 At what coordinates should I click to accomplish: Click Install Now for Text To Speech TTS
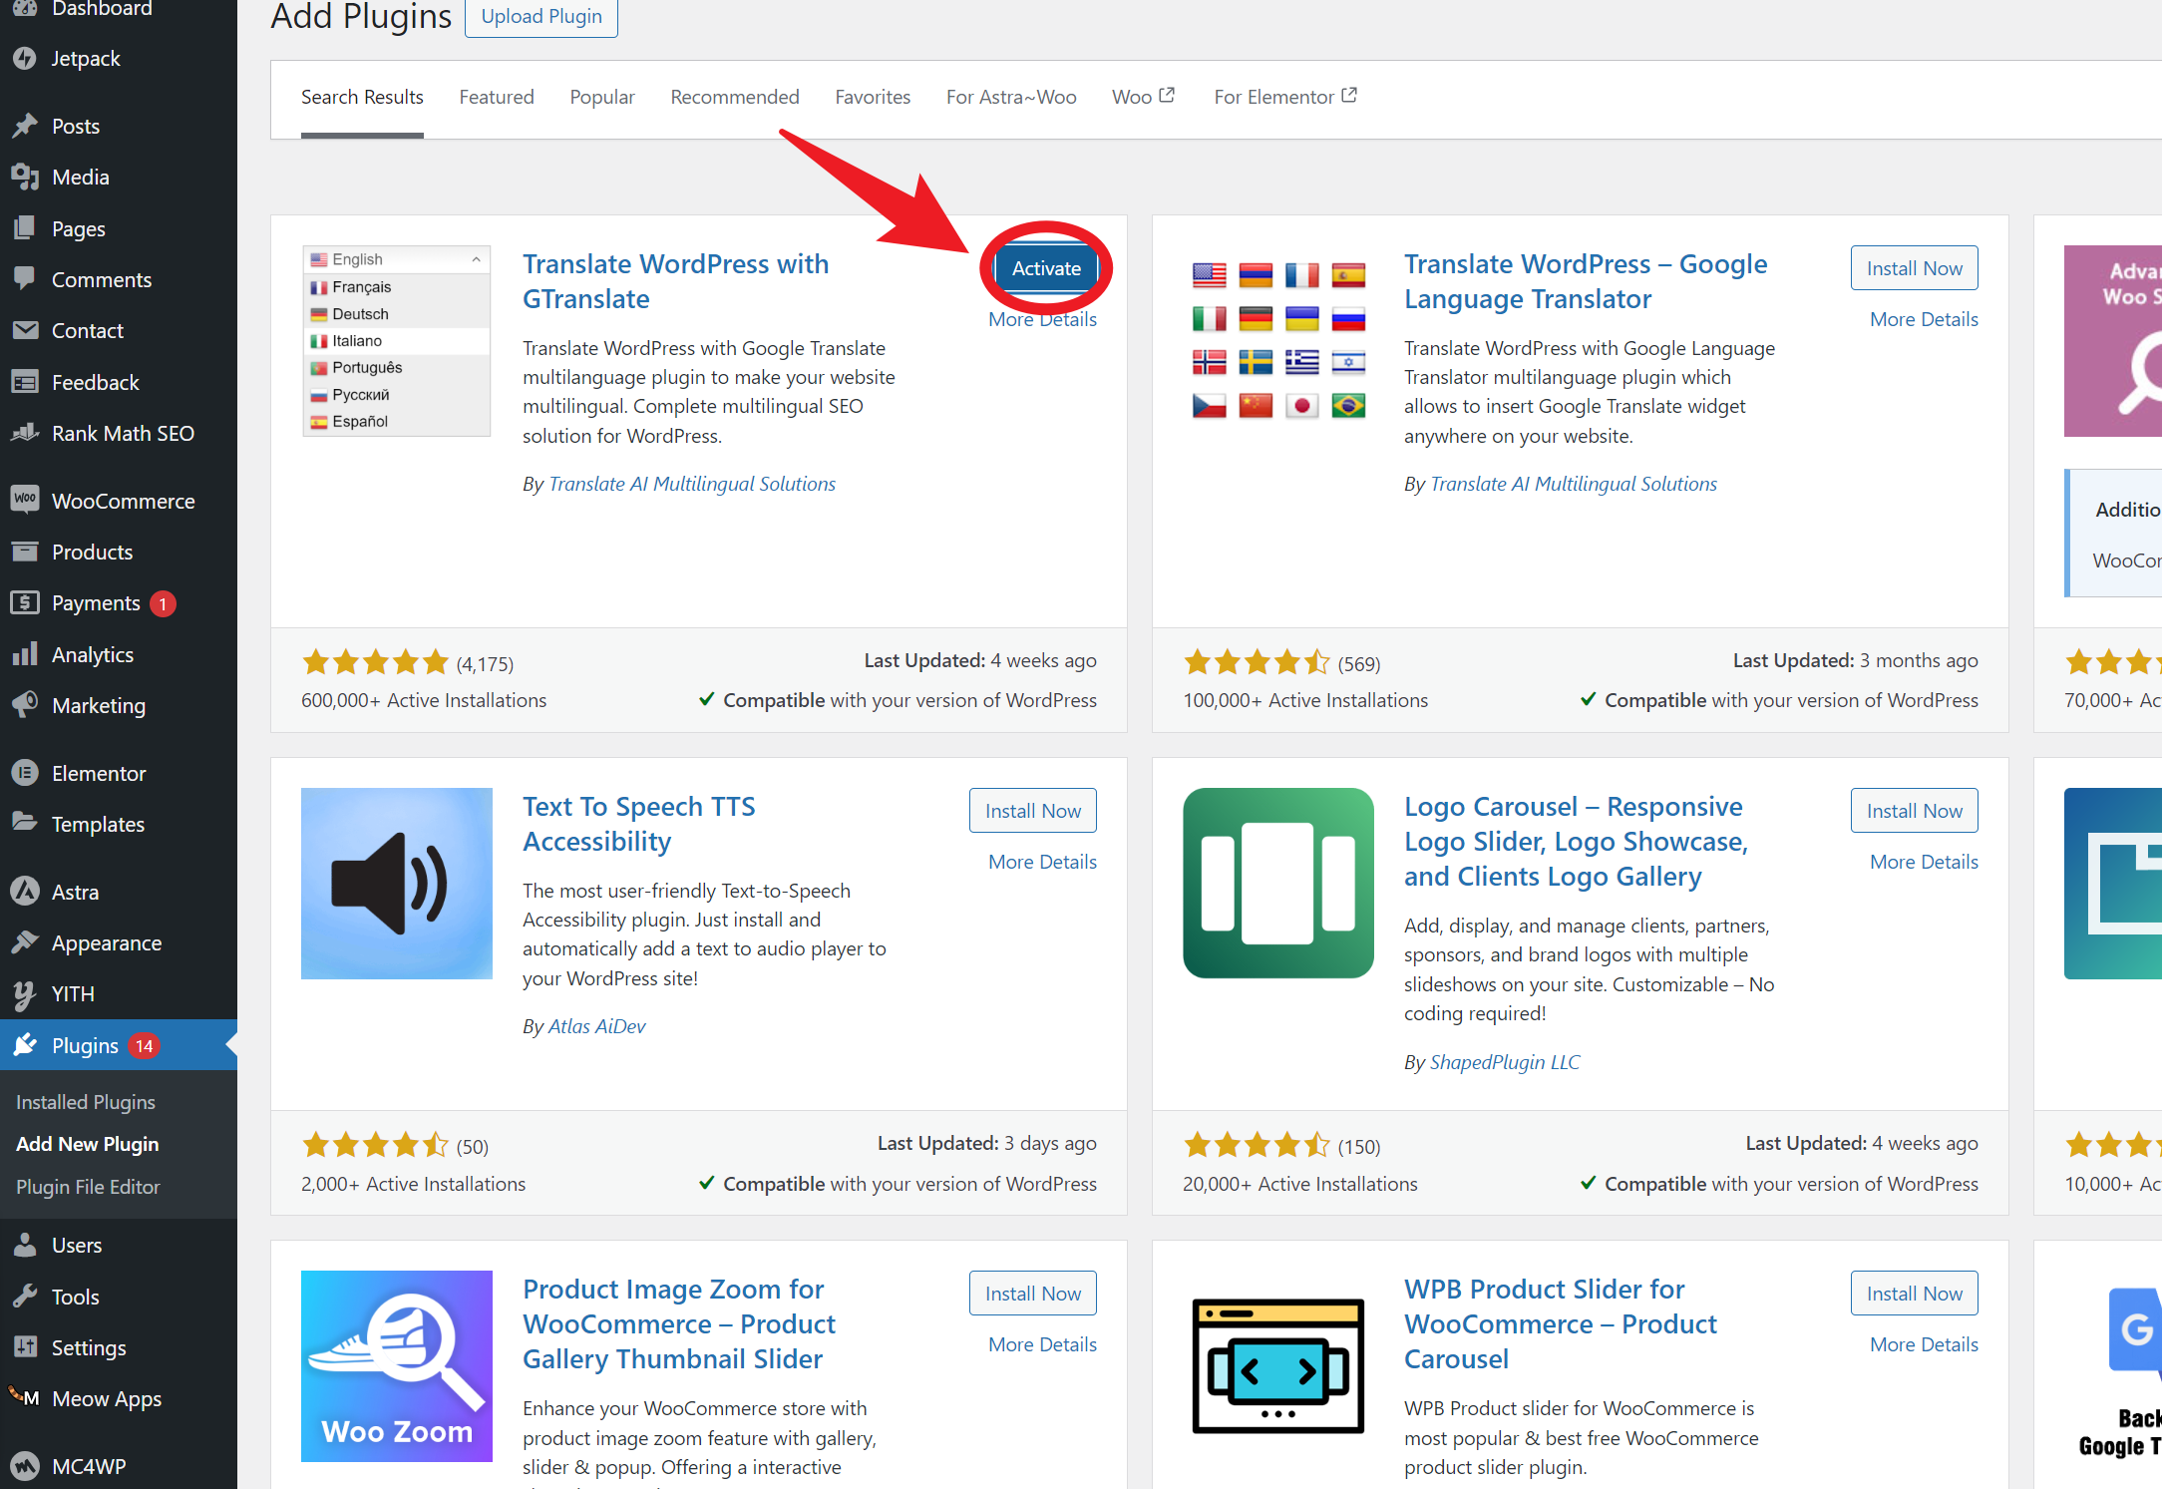tap(1032, 810)
